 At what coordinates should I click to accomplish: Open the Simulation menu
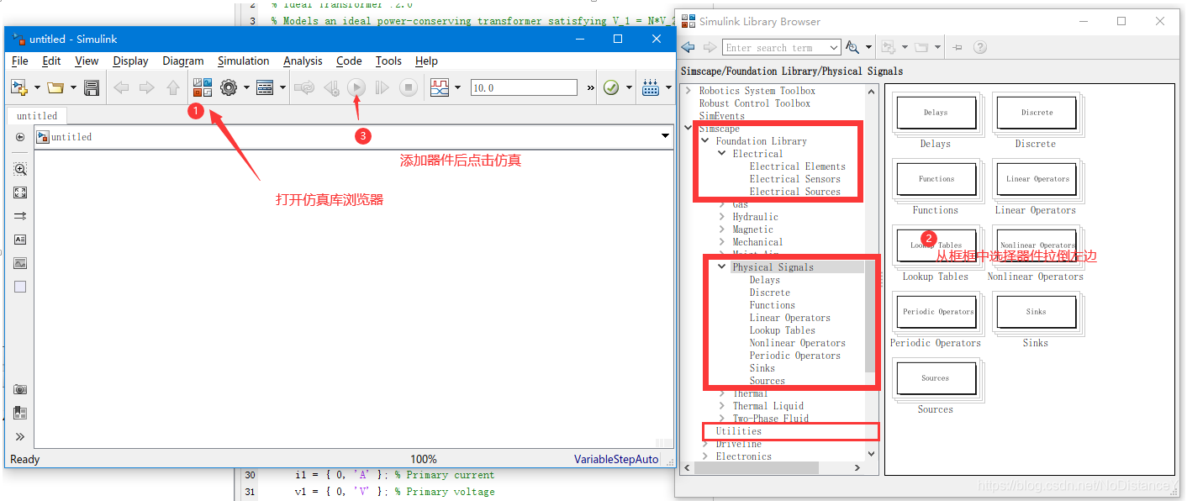coord(243,61)
